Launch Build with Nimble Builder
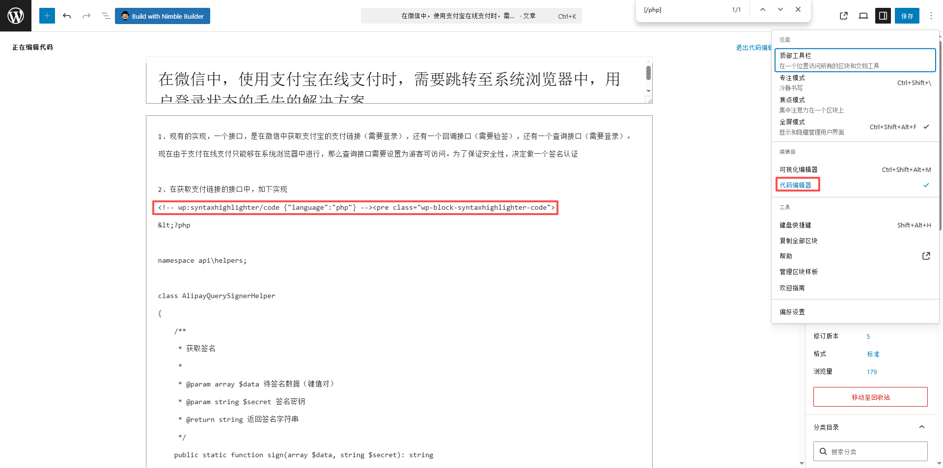This screenshot has width=943, height=468. (163, 16)
